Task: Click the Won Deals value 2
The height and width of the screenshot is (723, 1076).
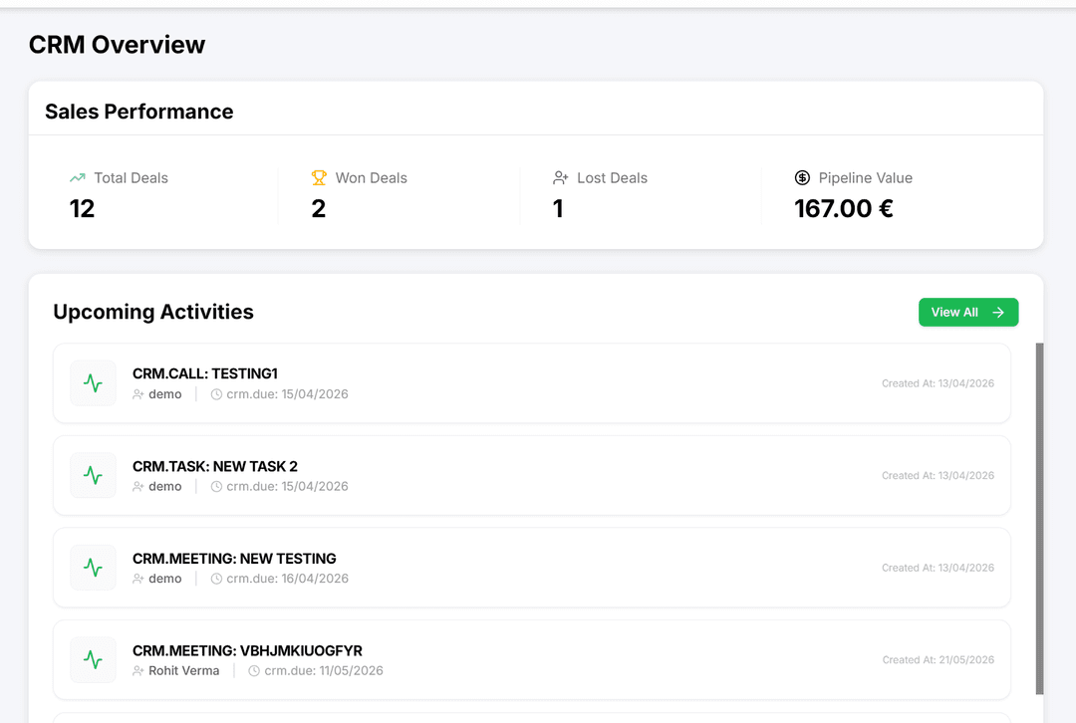Action: pos(319,208)
